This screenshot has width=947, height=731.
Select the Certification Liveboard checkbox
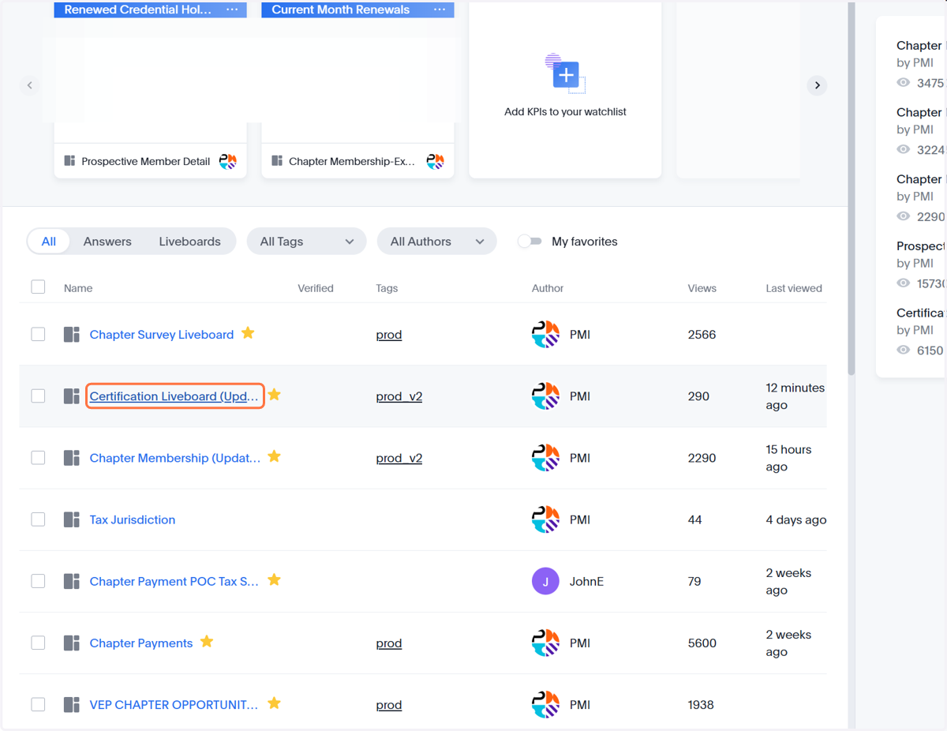(38, 396)
